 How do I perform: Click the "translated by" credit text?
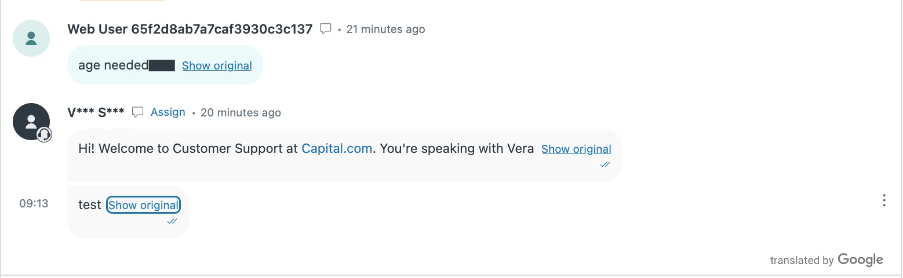[x=802, y=261]
